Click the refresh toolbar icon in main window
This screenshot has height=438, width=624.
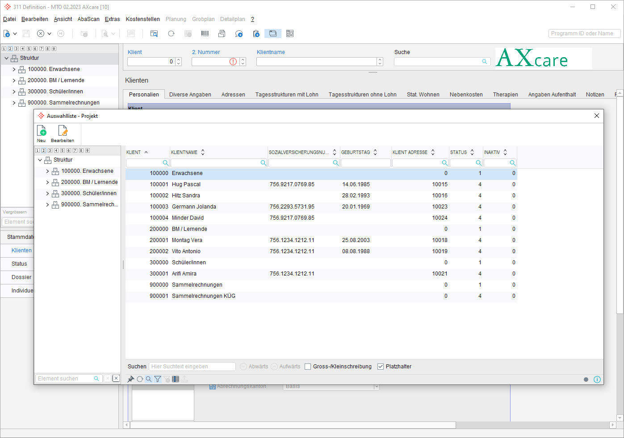tap(171, 33)
